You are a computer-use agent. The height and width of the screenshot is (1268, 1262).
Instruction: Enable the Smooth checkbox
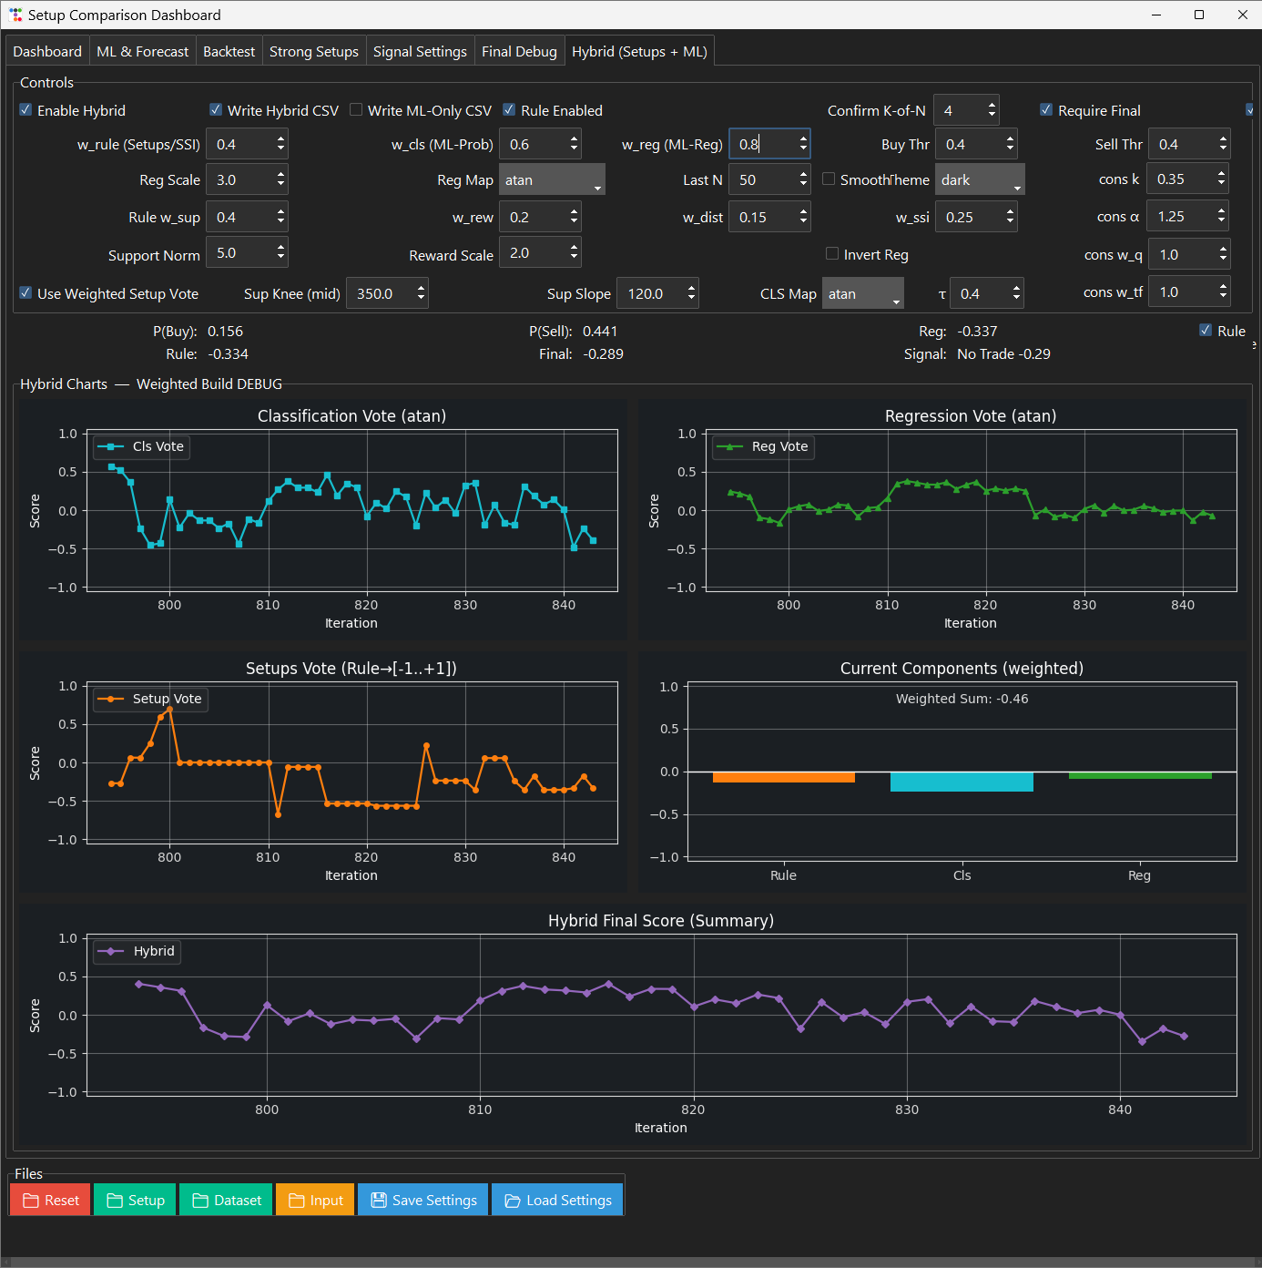click(x=829, y=179)
